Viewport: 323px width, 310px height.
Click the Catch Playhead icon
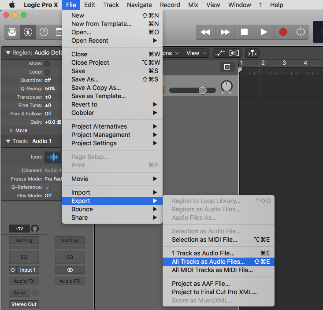pos(252,53)
